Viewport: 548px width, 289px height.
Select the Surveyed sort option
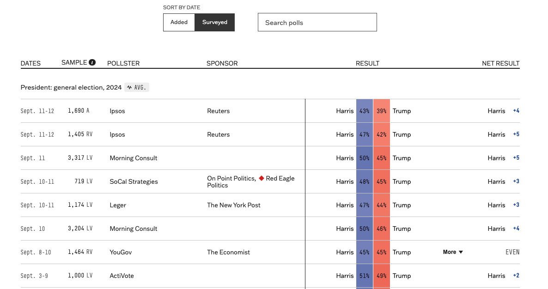coord(214,22)
